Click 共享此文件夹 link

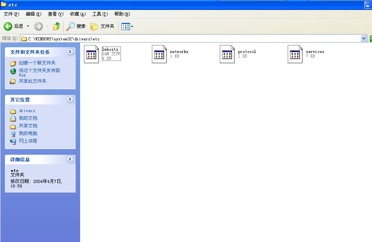point(32,81)
